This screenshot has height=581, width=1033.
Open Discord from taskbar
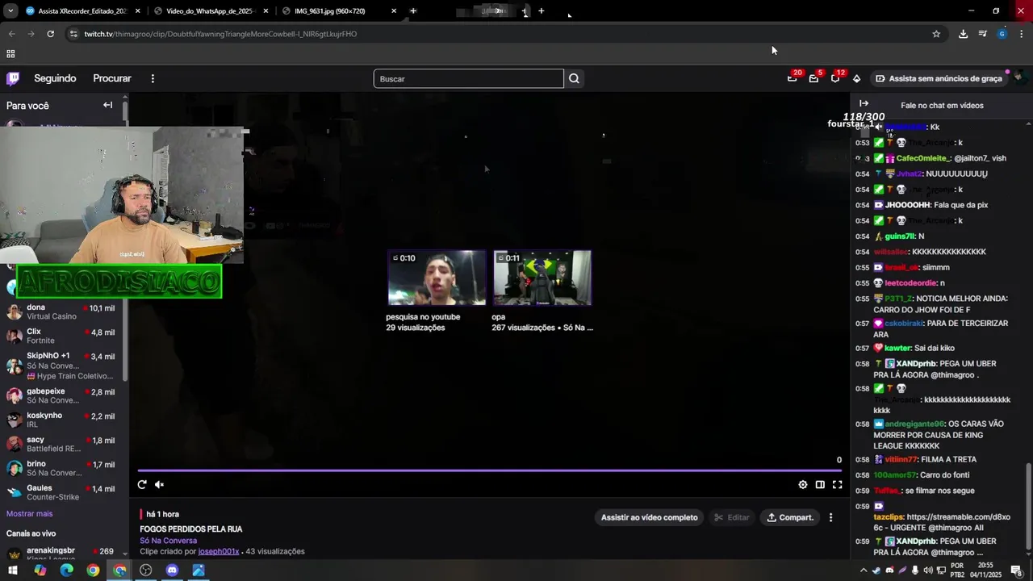pos(172,571)
